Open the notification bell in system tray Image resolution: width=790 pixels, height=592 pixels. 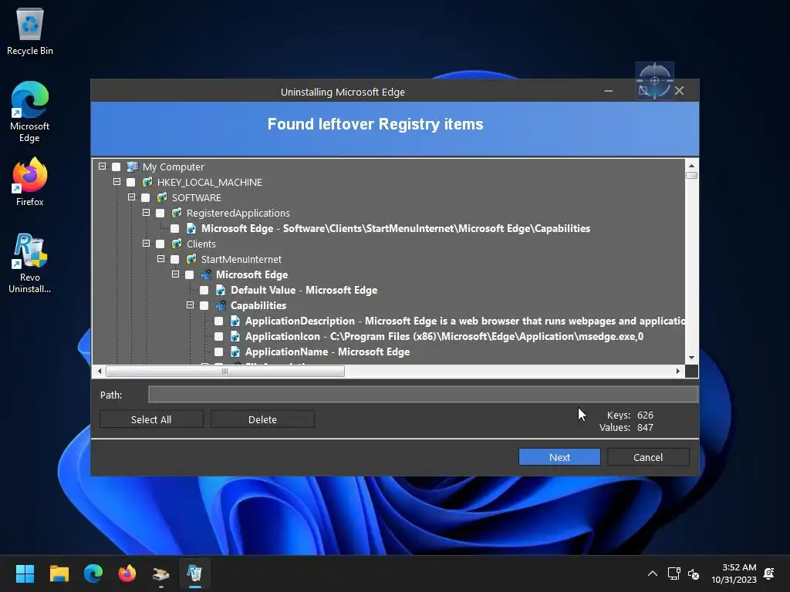(769, 573)
